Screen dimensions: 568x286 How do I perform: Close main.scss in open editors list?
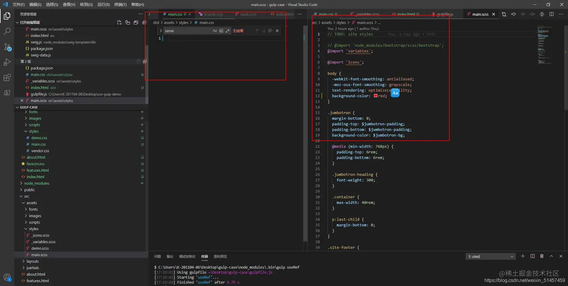coord(22,100)
